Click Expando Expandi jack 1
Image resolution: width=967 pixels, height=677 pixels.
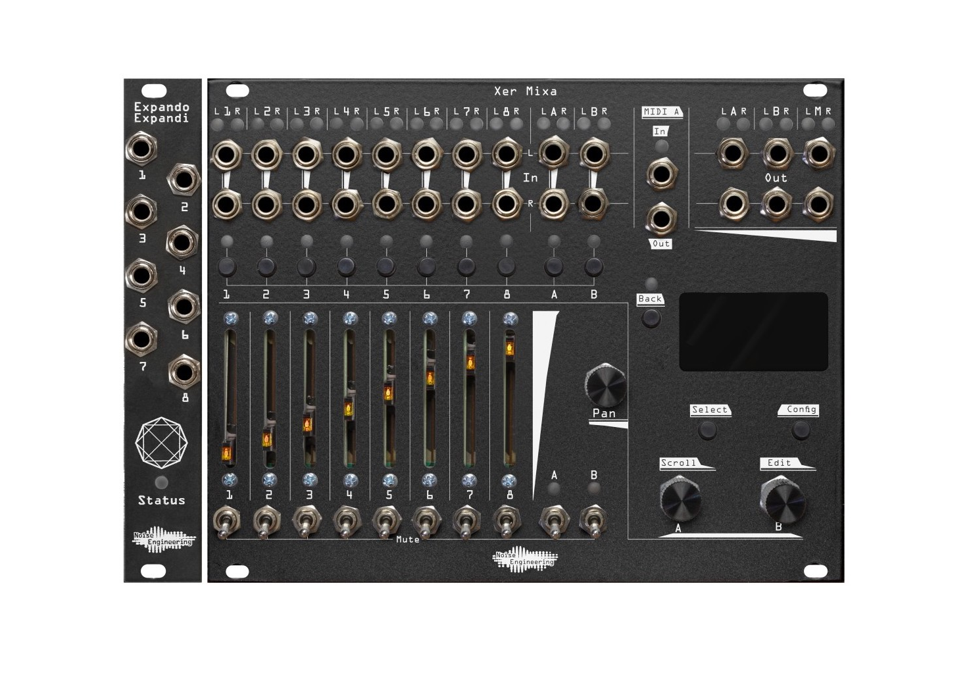coord(141,149)
